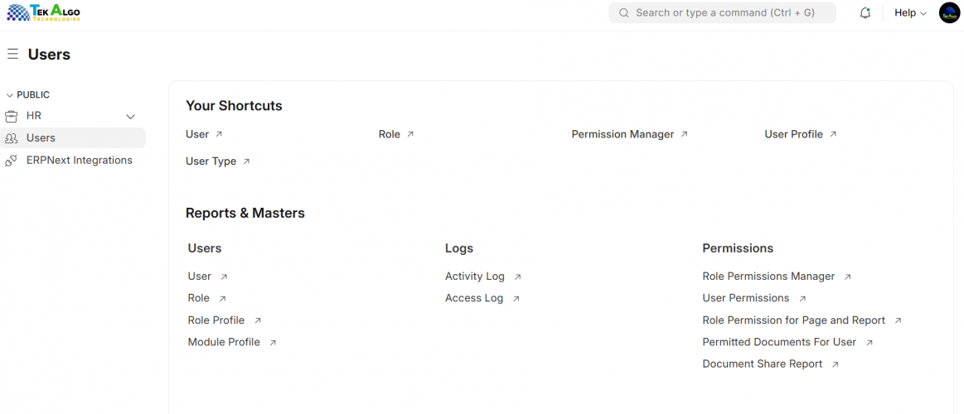The image size is (964, 414).
Task: Open the user avatar profile menu
Action: [x=949, y=13]
